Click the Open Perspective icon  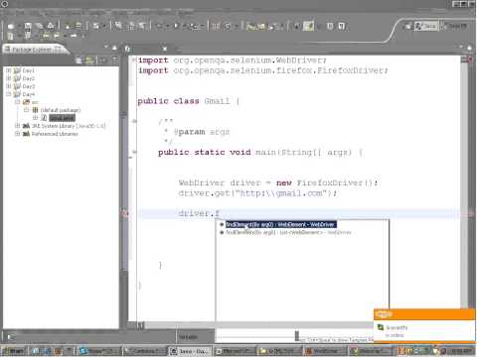[408, 26]
